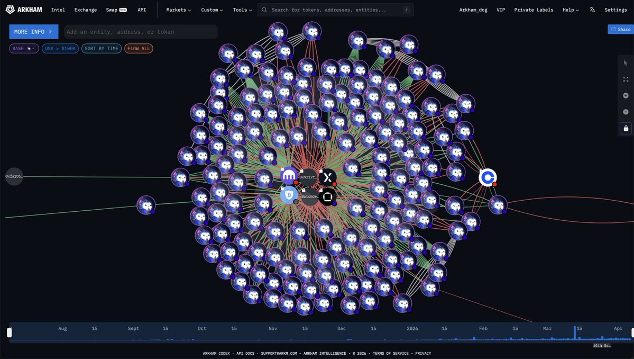Select the owl node right of Coinbase

(x=498, y=205)
